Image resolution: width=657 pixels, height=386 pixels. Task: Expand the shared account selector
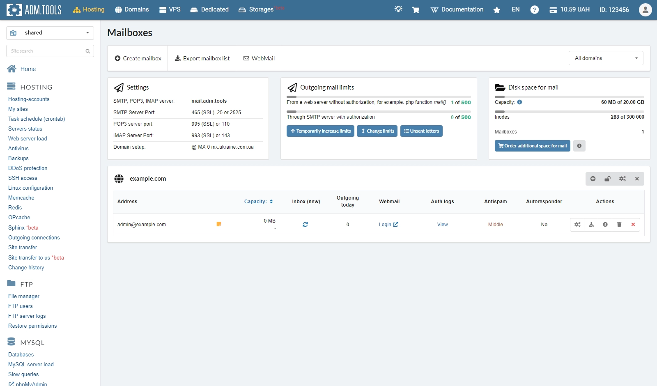pos(50,33)
